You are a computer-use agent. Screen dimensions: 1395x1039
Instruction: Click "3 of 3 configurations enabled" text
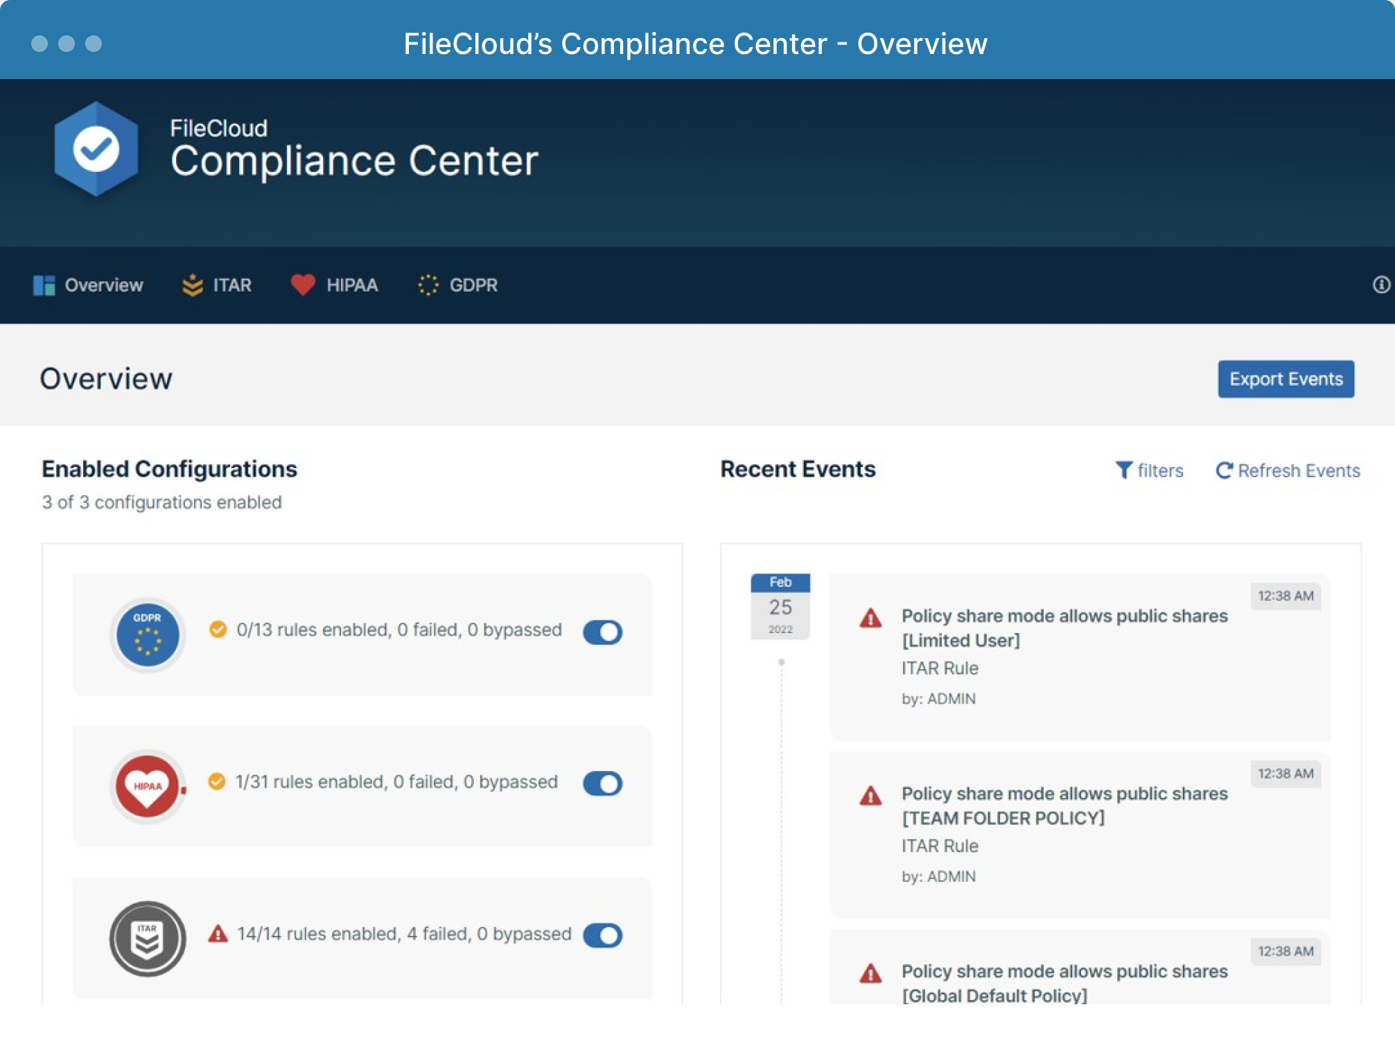pyautogui.click(x=162, y=502)
